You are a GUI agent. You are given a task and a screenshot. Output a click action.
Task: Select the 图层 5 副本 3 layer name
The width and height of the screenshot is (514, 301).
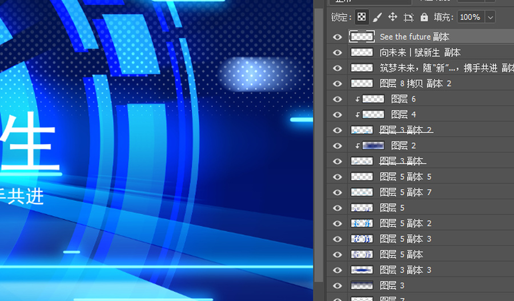click(x=405, y=239)
